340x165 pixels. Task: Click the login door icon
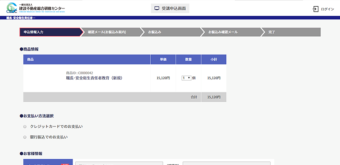pyautogui.click(x=316, y=9)
